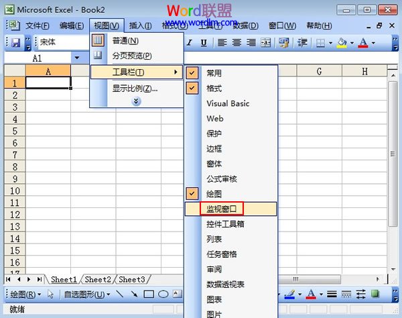The width and height of the screenshot is (402, 318).
Task: Open the drawing toolbar Line Color dropdown arrow
Action: click(300, 294)
